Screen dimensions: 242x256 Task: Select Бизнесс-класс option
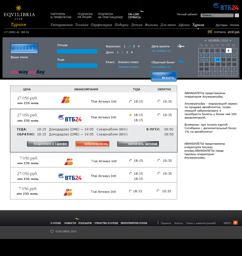pos(128,62)
